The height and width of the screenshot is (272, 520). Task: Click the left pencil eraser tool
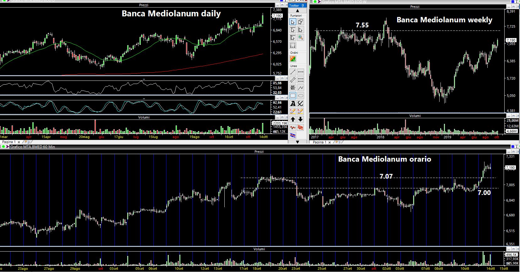[x=293, y=111]
